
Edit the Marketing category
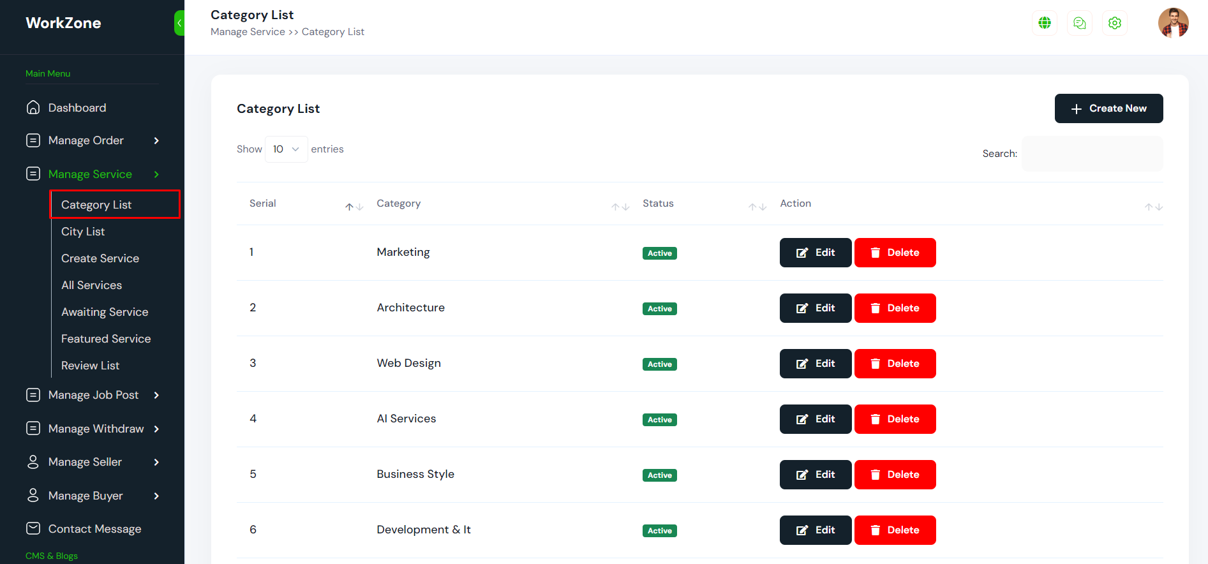pyautogui.click(x=815, y=253)
